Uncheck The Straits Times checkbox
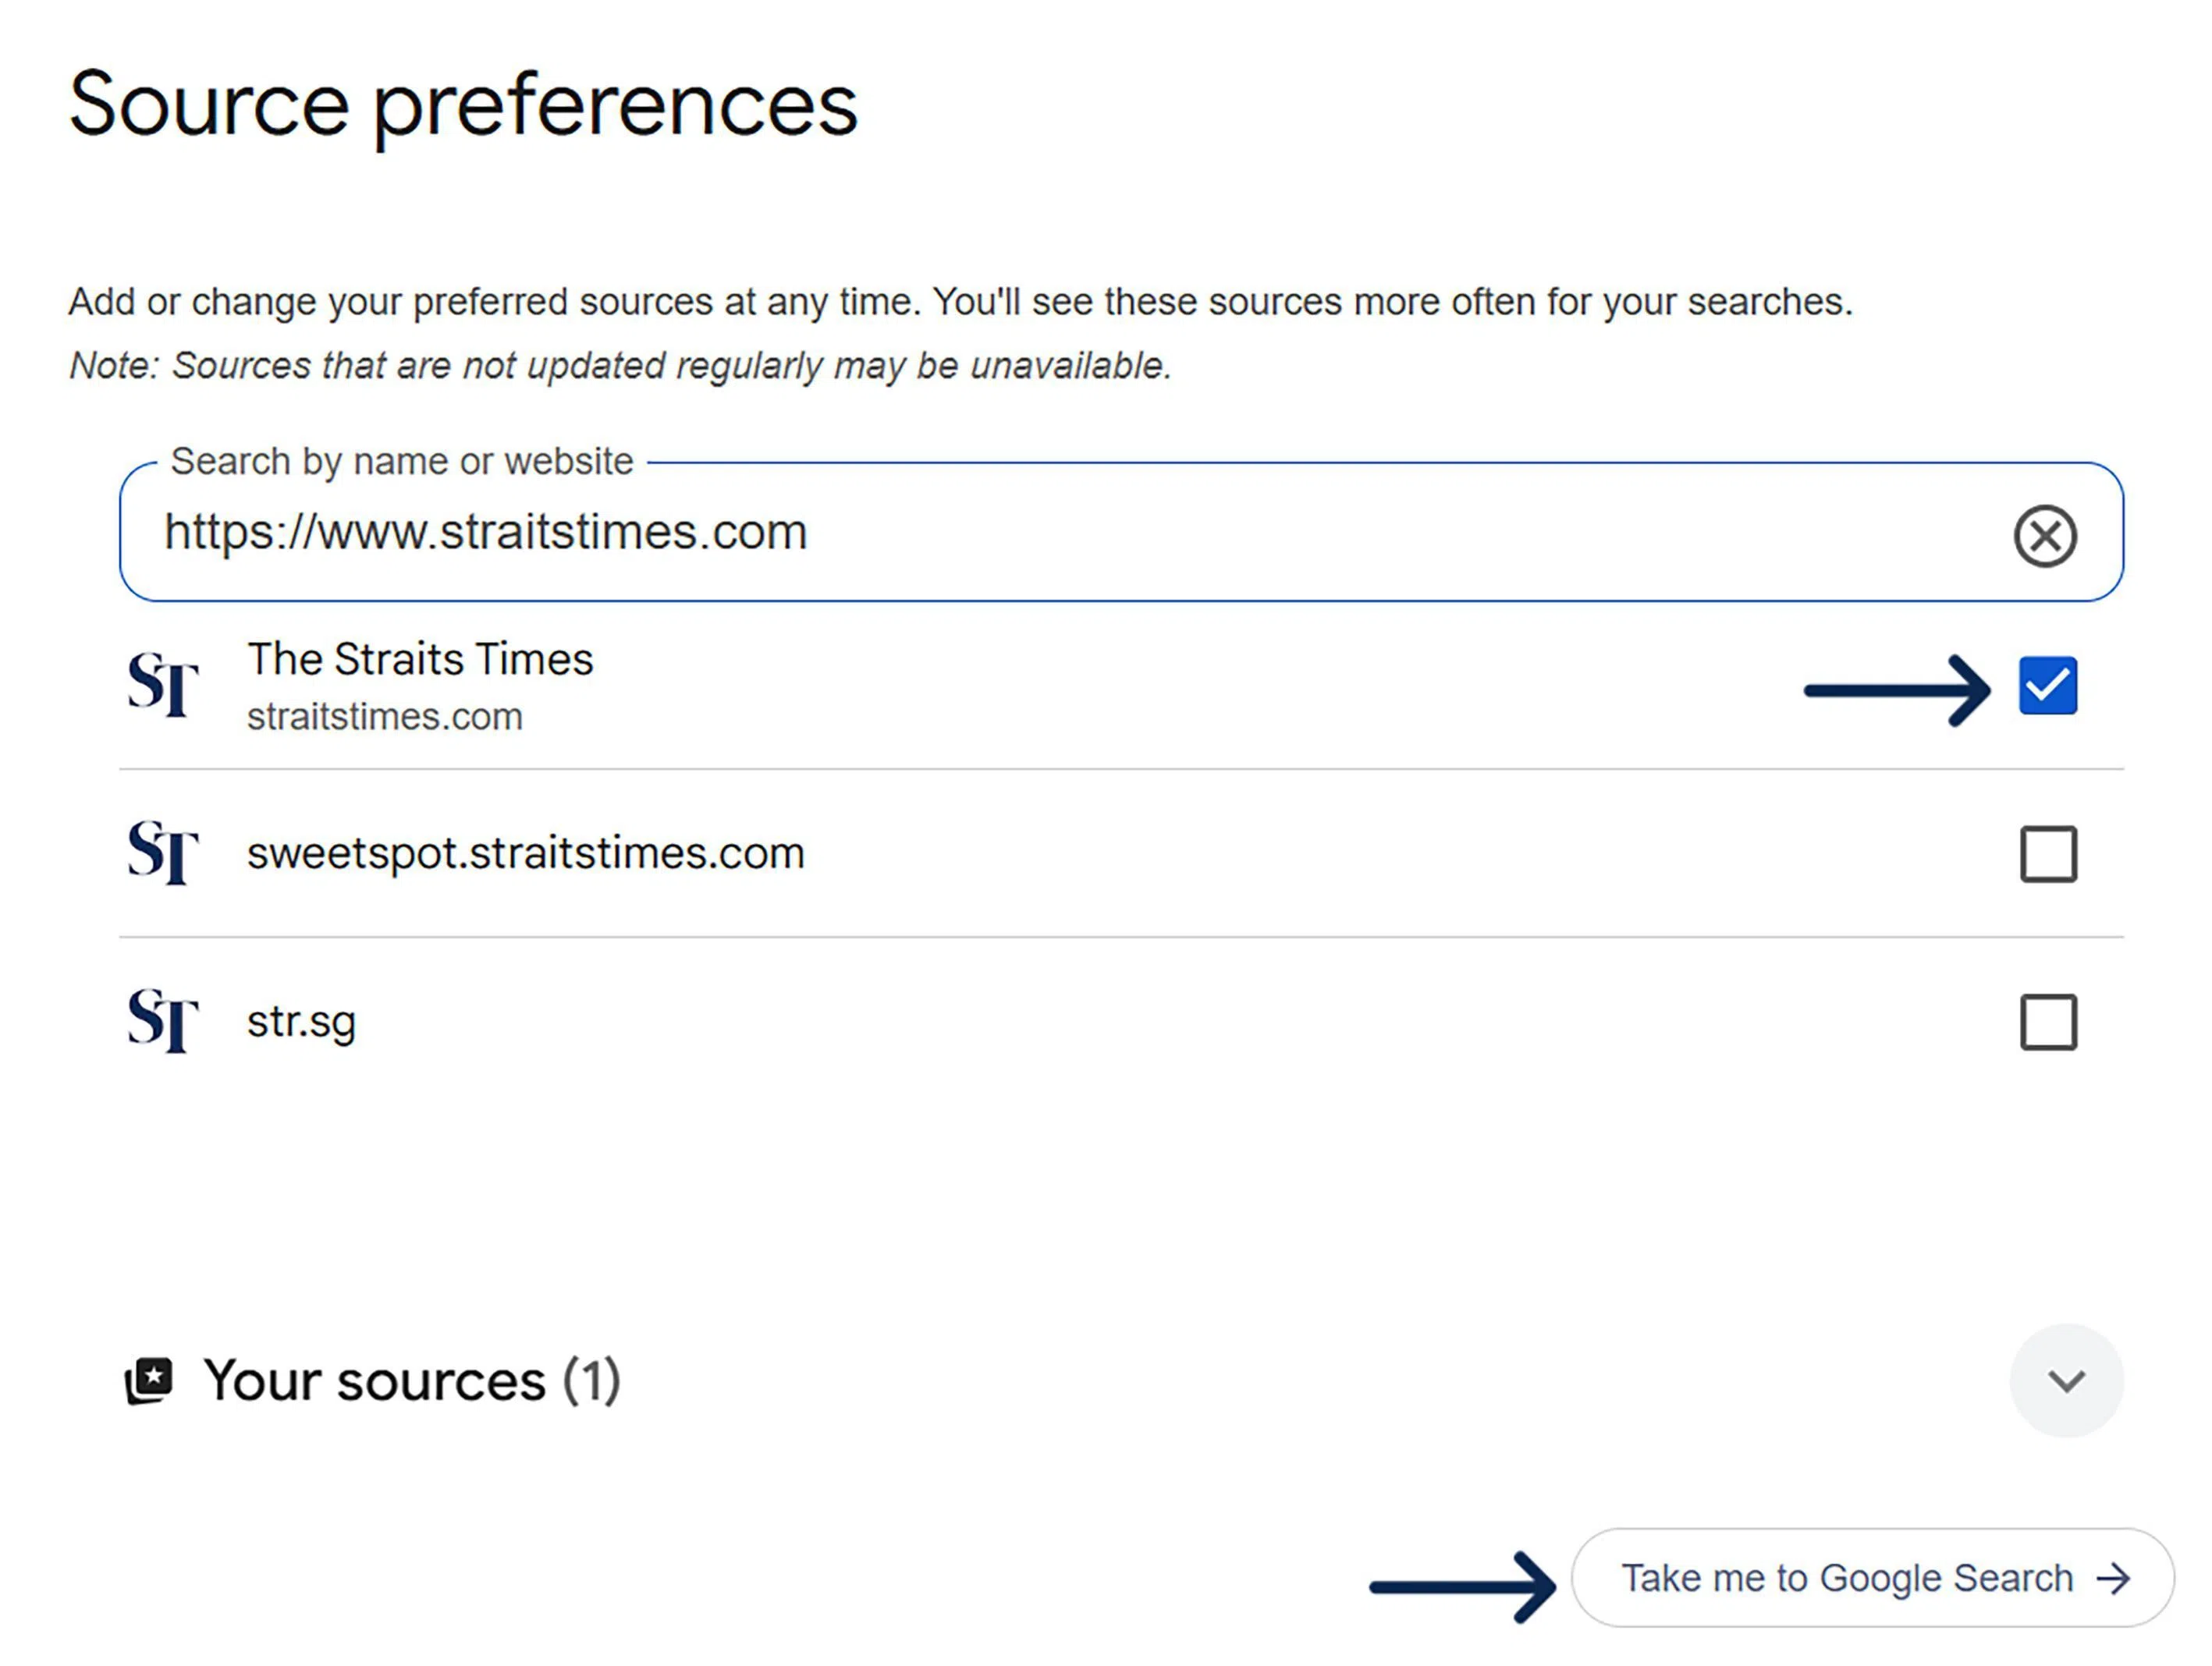This screenshot has height=1666, width=2212. click(2047, 686)
